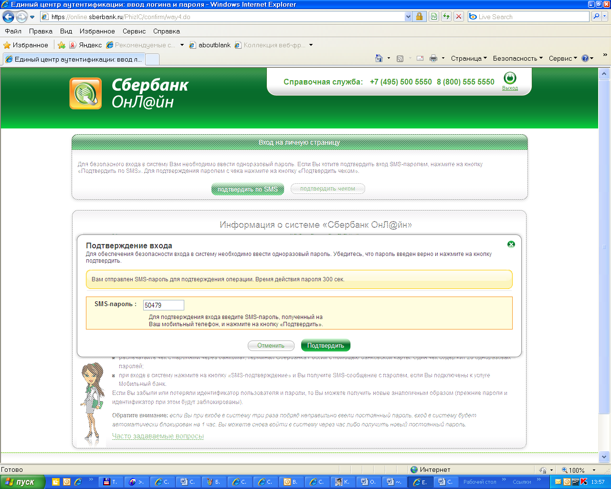Image resolution: width=611 pixels, height=489 pixels.
Task: Click the Рабочий стол taskbar toolbar
Action: (480, 482)
